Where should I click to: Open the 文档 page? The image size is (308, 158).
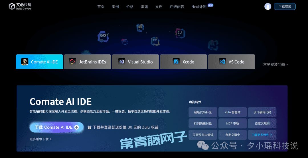(x=159, y=7)
